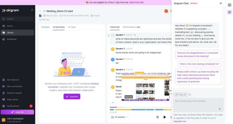Click the back arrow before the file name

pyautogui.click(x=40, y=11)
